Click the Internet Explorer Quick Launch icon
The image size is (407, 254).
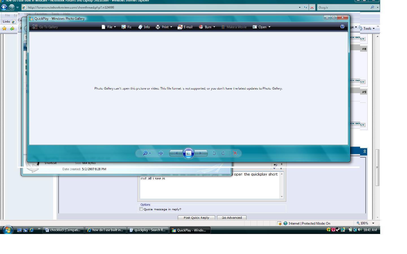[31, 230]
